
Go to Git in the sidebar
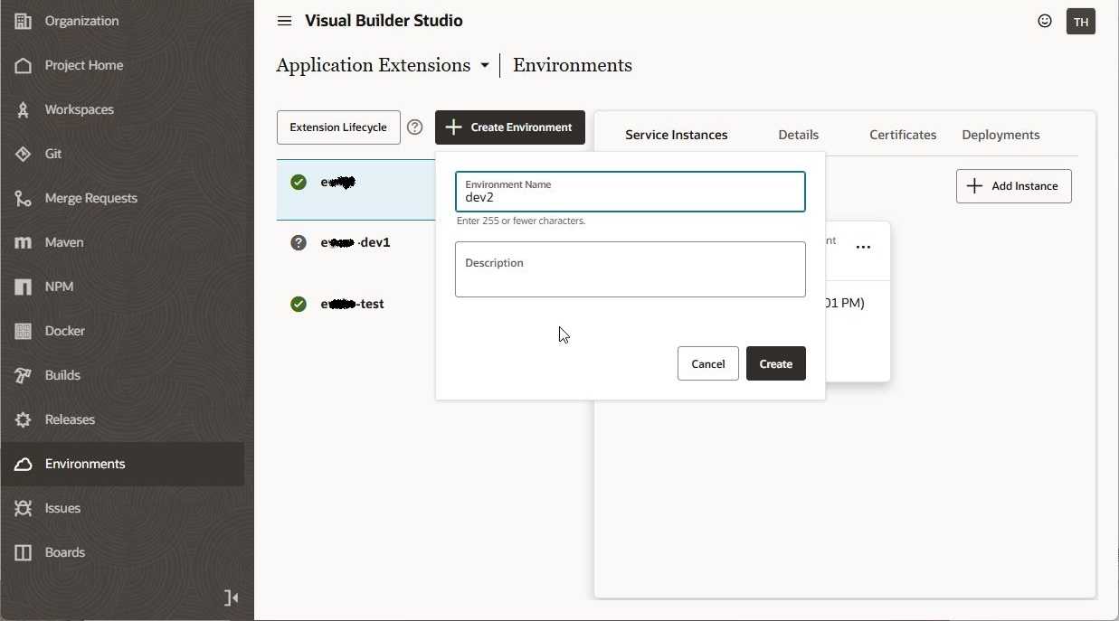click(53, 154)
